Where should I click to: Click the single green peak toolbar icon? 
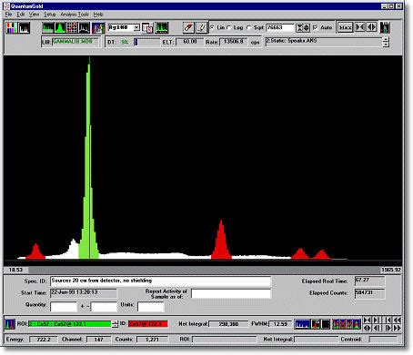pyautogui.click(x=60, y=28)
